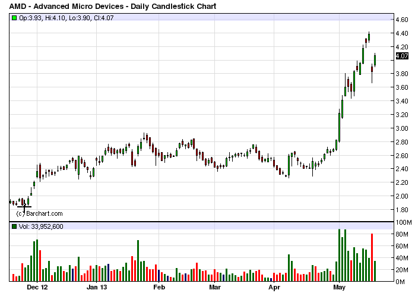Click the 2.60 price axis label

coord(402,156)
